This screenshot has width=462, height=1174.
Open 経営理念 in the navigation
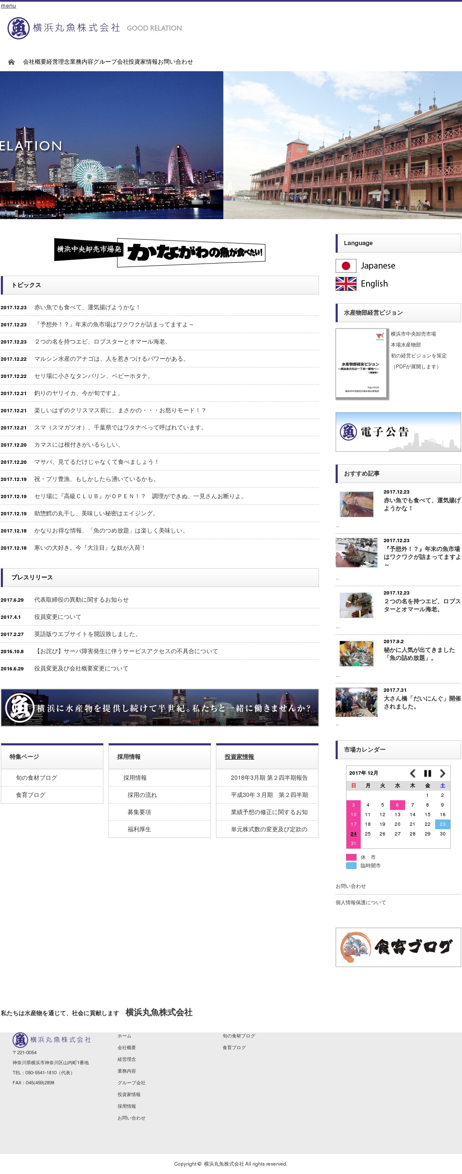pyautogui.click(x=58, y=62)
